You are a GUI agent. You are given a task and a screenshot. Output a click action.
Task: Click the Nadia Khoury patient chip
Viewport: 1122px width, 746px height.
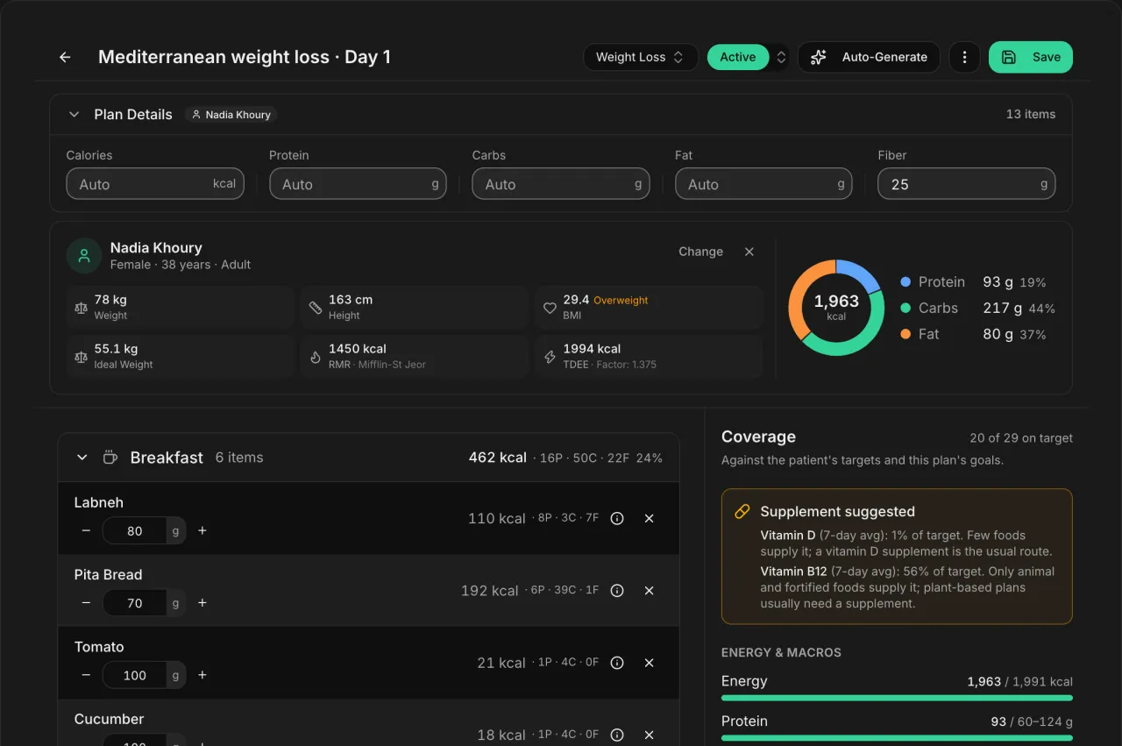point(231,114)
